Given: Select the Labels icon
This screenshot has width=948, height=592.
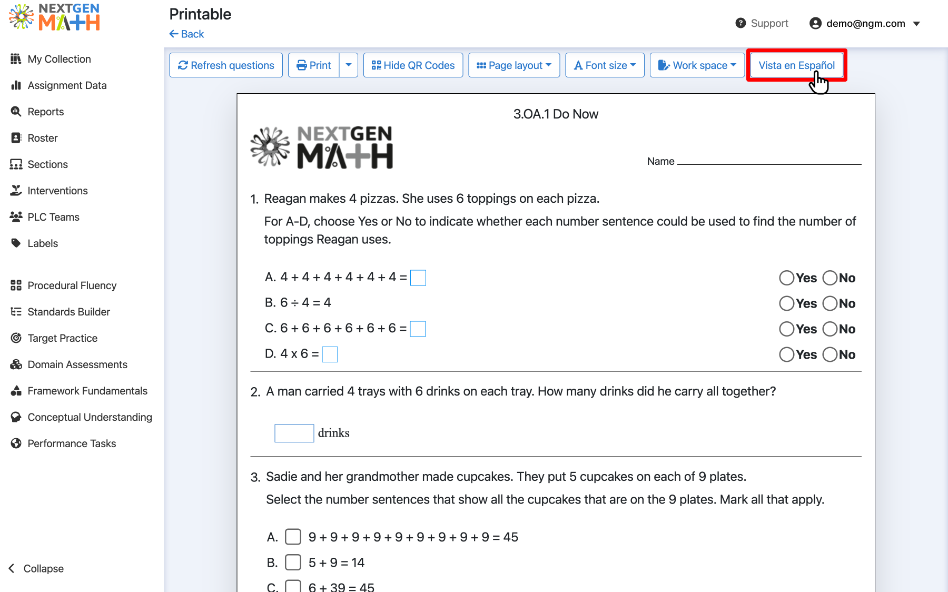Looking at the screenshot, I should [x=16, y=243].
